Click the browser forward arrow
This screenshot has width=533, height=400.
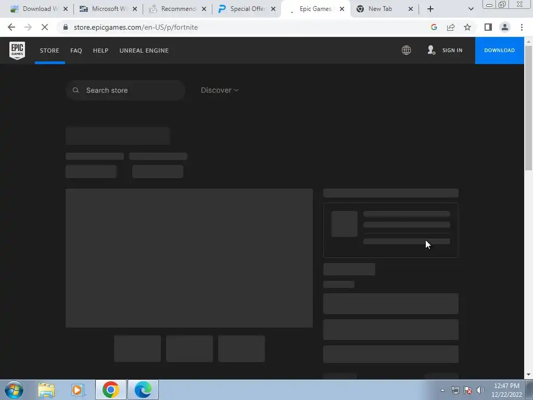click(x=28, y=27)
